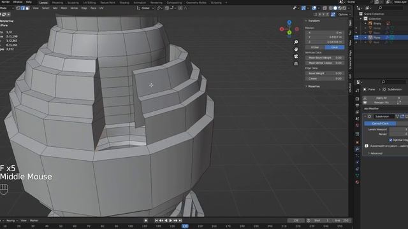The height and width of the screenshot is (229, 408).
Task: Collapse the Transform panel
Action: [x=306, y=21]
